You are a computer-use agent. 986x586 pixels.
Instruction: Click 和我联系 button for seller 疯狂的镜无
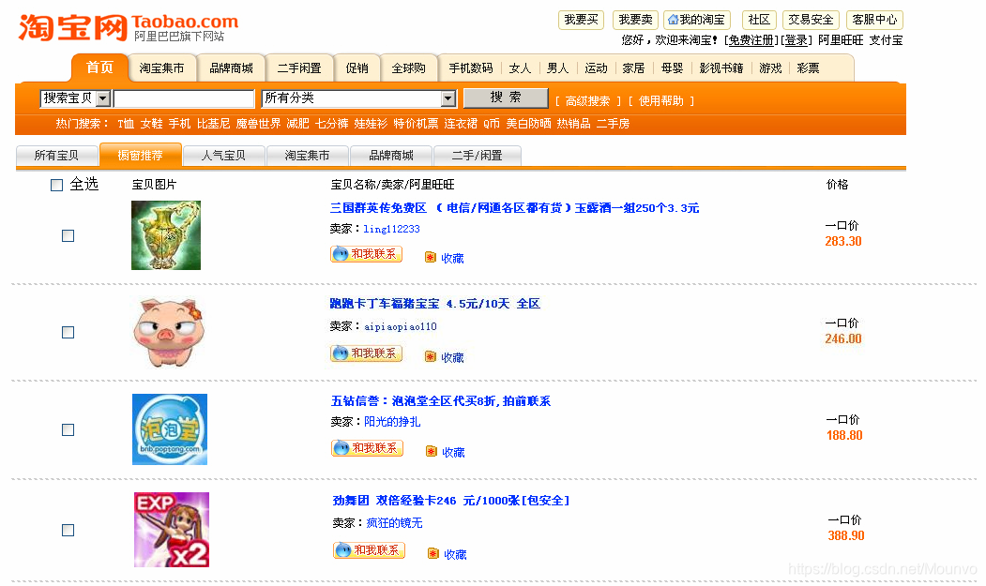coord(369,550)
